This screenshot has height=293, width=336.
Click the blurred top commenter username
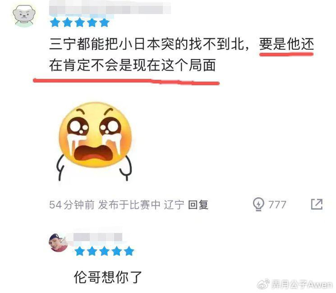point(110,9)
